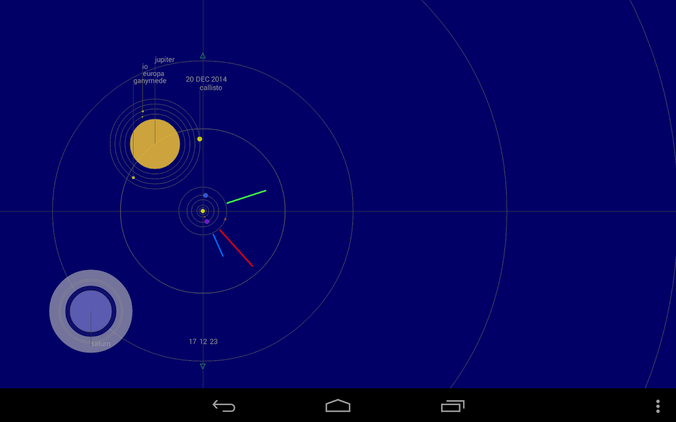Viewport: 676px width, 422px height.
Task: Tap the blue clock hand
Action: click(x=218, y=245)
